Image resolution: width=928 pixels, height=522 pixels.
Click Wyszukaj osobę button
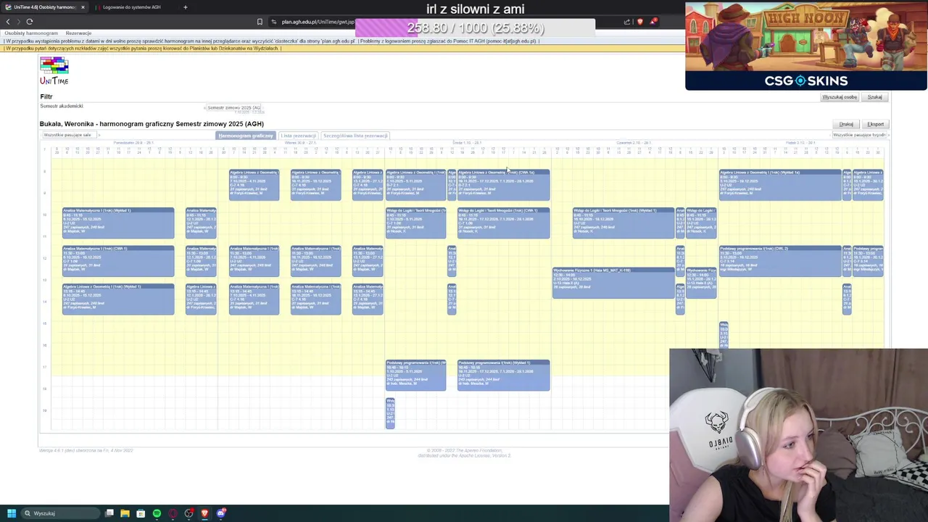click(840, 97)
